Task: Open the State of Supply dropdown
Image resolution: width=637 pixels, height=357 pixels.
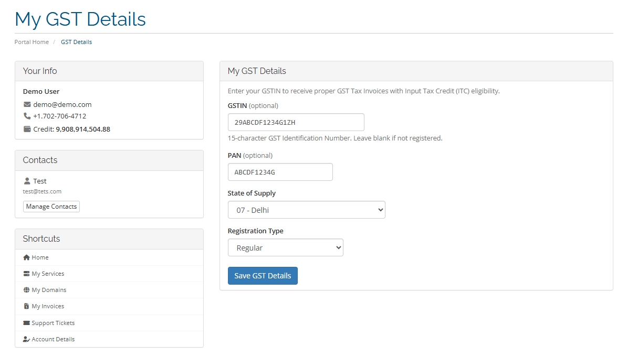Action: (x=307, y=210)
